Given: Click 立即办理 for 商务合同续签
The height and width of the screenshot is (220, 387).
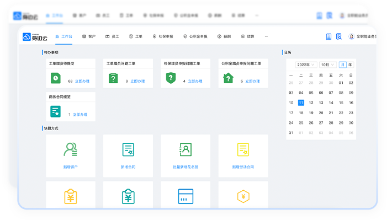Looking at the screenshot, I should pyautogui.click(x=80, y=115).
